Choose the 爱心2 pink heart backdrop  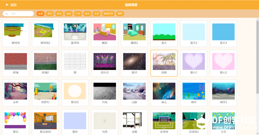pyautogui.click(x=223, y=63)
